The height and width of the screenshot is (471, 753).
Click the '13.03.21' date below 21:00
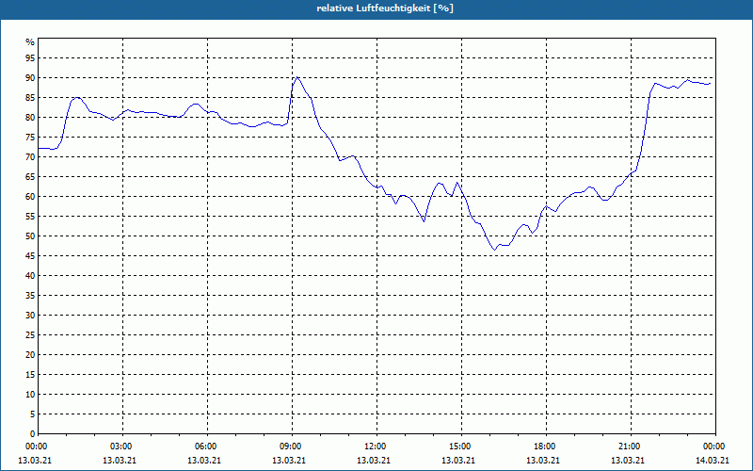pyautogui.click(x=628, y=460)
